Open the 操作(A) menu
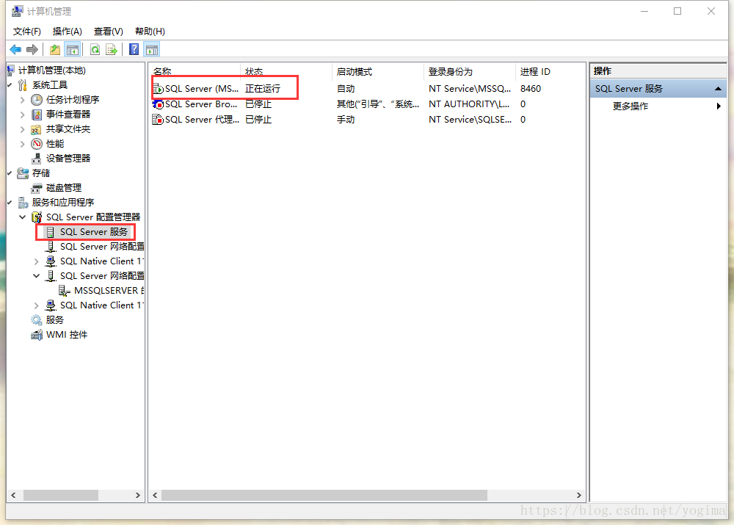This screenshot has width=734, height=525. [x=68, y=32]
